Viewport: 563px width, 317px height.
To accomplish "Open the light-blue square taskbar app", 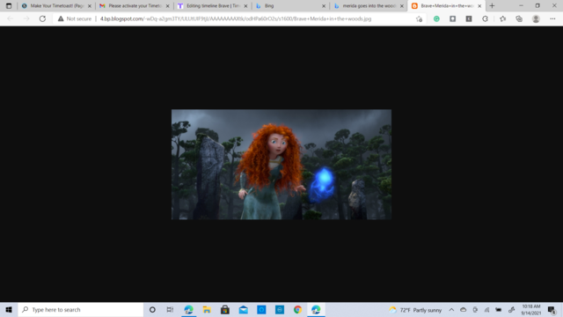I will (261, 309).
